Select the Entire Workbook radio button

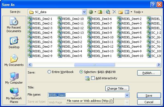pos(49,72)
